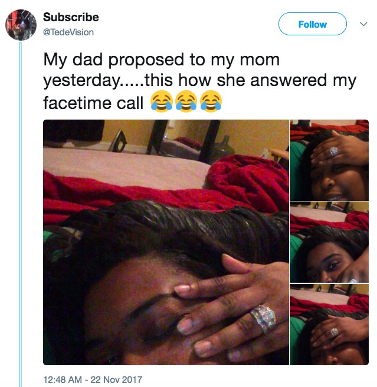Open the Subscribe display name profile link
This screenshot has height=387, width=377.
[71, 17]
